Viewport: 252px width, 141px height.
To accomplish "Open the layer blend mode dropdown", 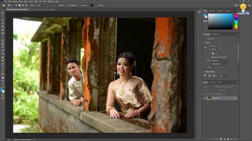I will click(211, 90).
